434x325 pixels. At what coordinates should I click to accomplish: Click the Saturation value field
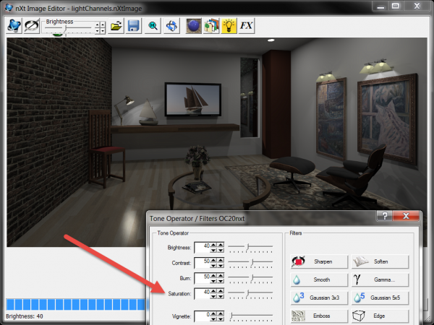click(202, 294)
